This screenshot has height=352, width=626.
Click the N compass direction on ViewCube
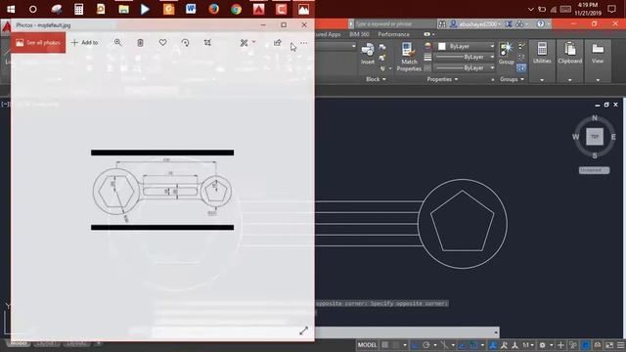pyautogui.click(x=595, y=118)
